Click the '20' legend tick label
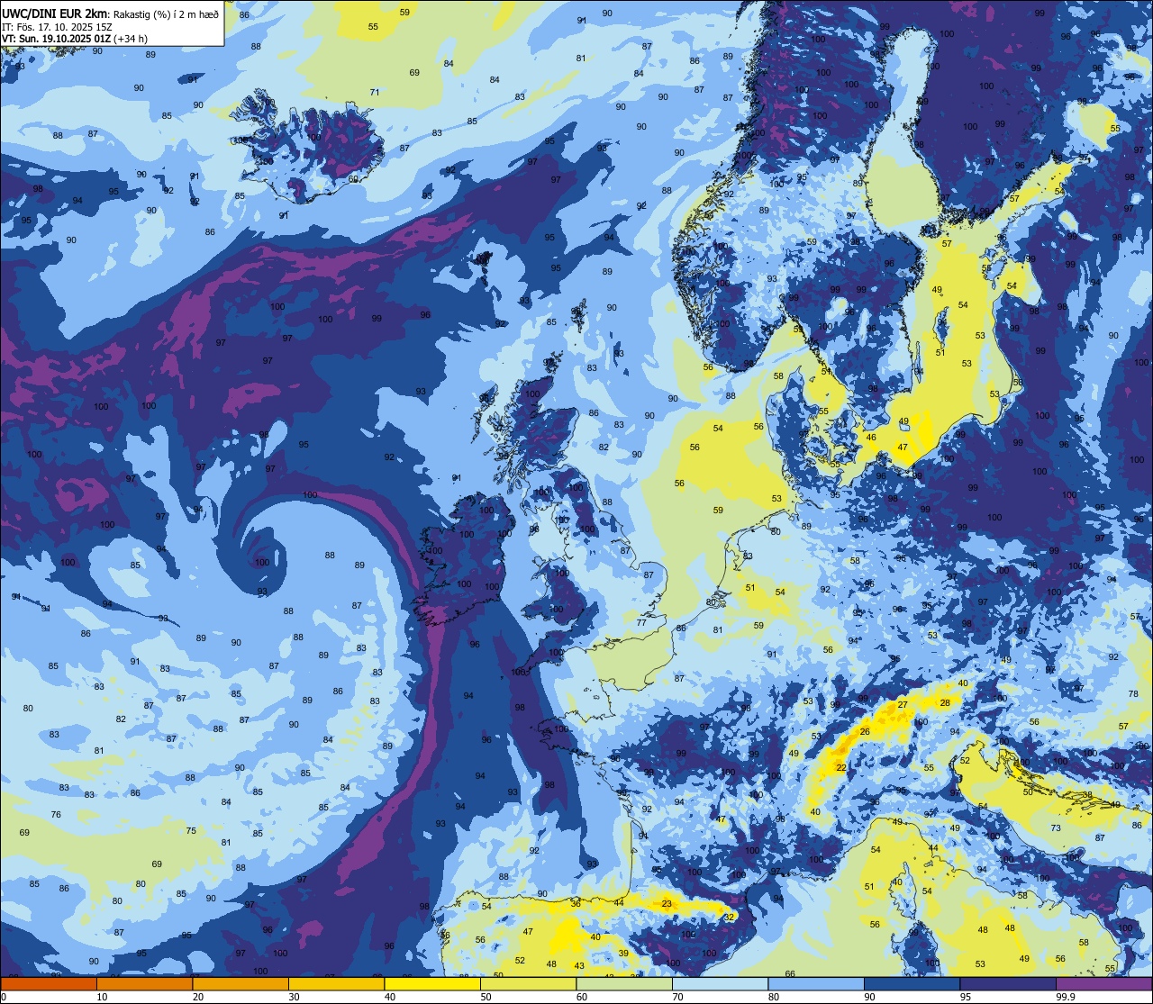The width and height of the screenshot is (1153, 1004). (x=198, y=997)
